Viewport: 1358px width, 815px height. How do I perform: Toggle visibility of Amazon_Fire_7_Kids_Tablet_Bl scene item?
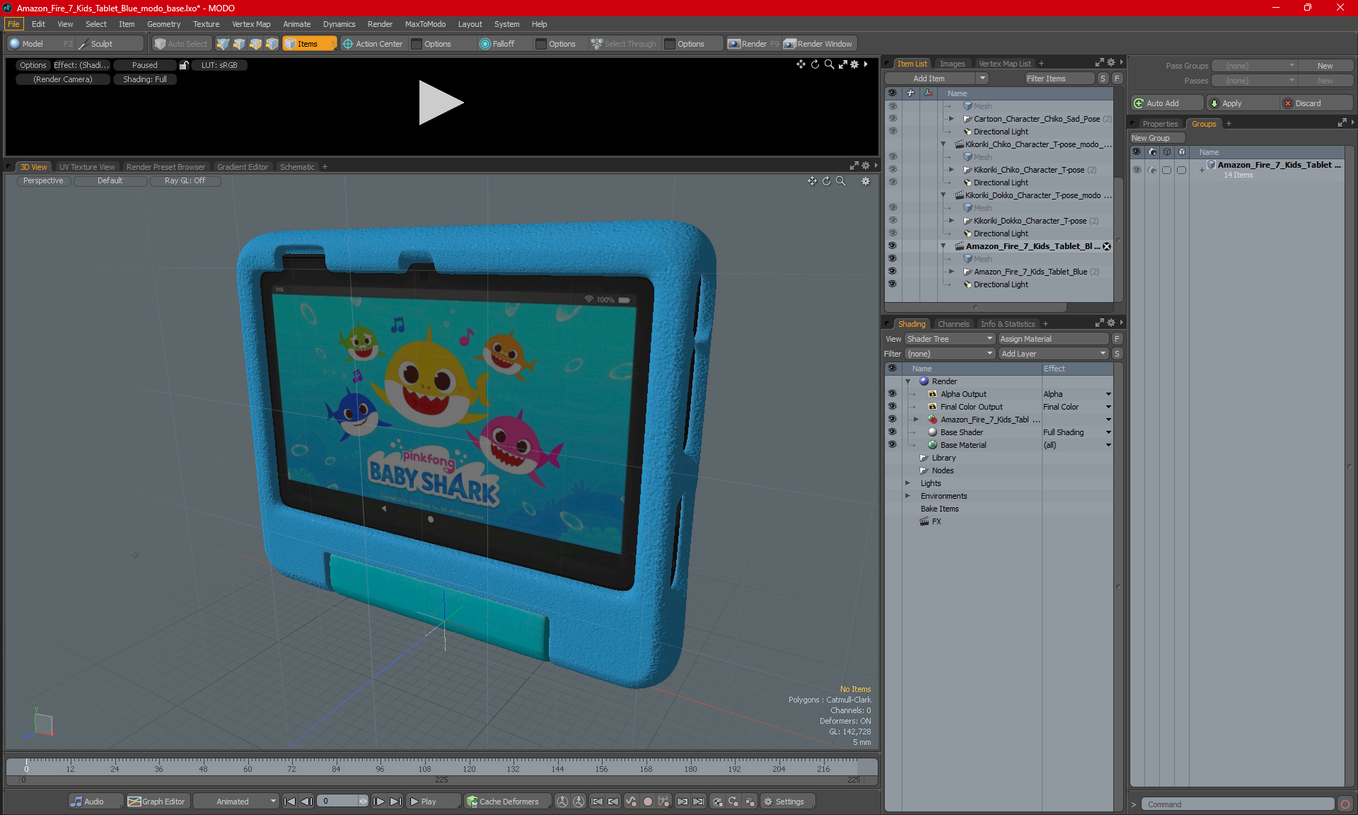pyautogui.click(x=892, y=246)
